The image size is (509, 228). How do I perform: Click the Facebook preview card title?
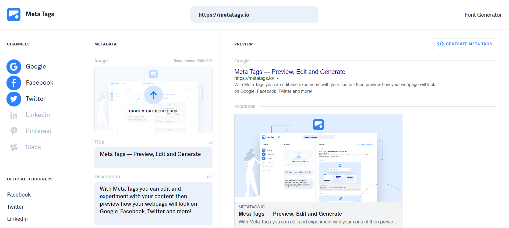click(x=290, y=214)
